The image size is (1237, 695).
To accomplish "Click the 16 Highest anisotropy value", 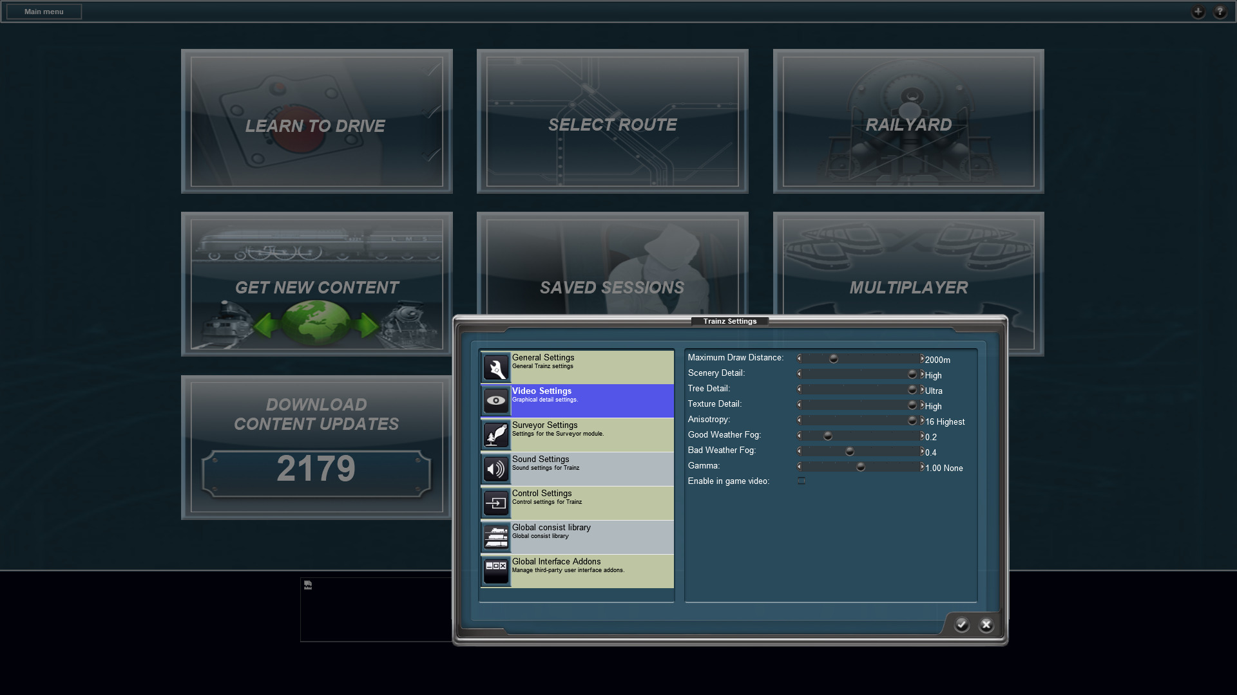I will [x=945, y=422].
